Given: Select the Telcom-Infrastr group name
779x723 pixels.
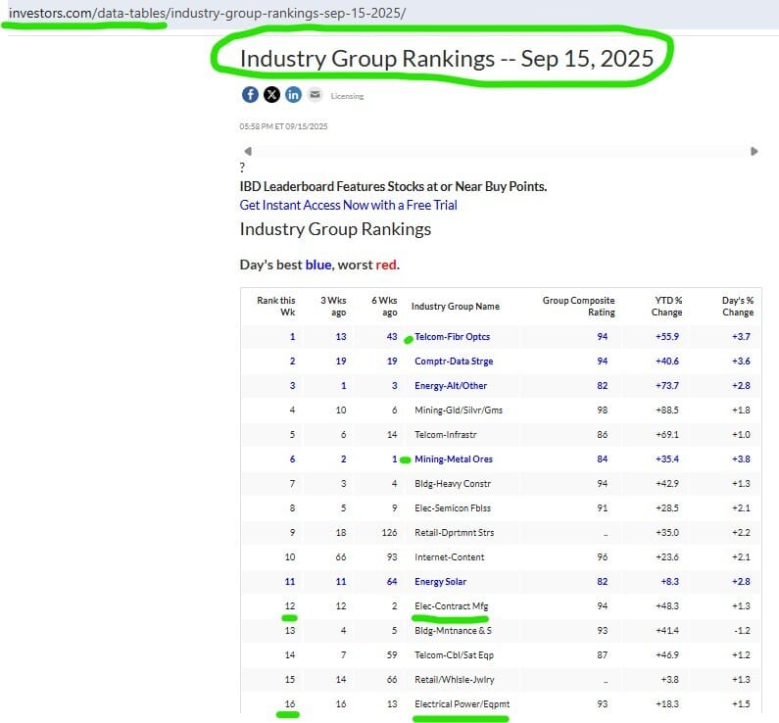Looking at the screenshot, I should tap(446, 435).
